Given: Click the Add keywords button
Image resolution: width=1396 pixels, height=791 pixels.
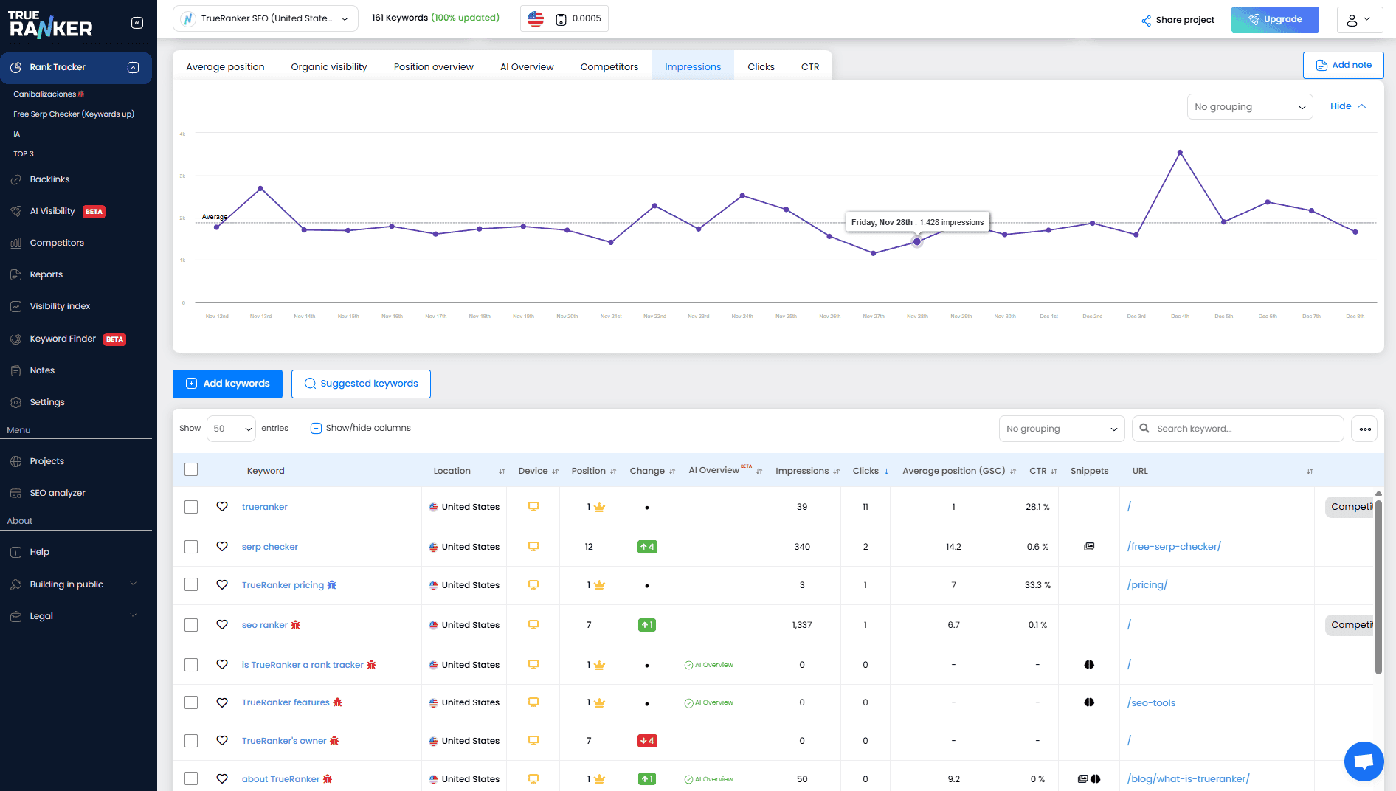Looking at the screenshot, I should coord(227,384).
